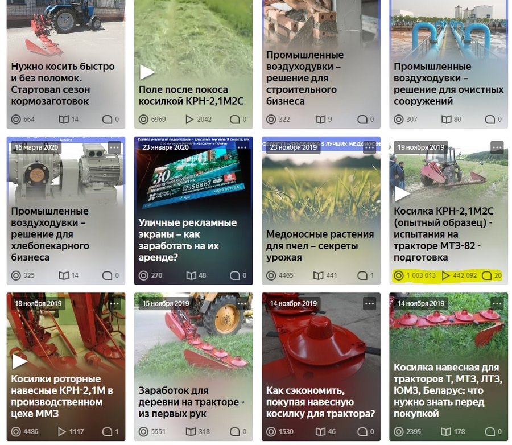The image size is (512, 445).
Task: Open Косилка навесная для тракторов article
Action: point(448,390)
